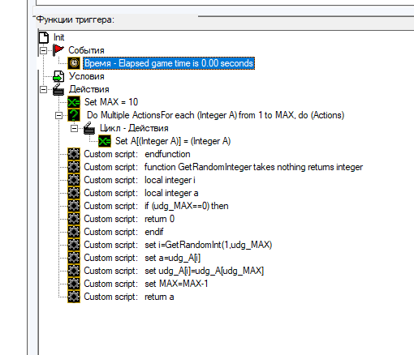Click gear icon of if (udg_MAX==0) then
The image size is (414, 355).
click(74, 206)
